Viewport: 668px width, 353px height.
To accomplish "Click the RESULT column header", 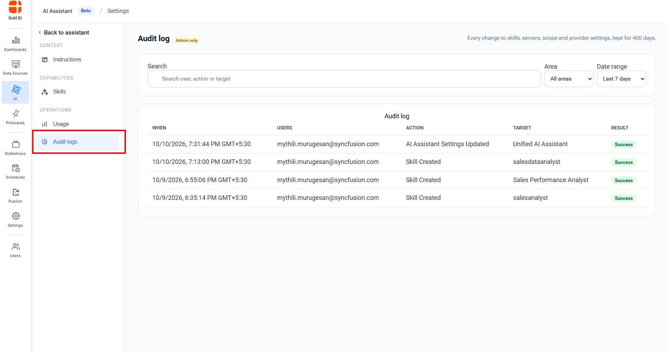I will click(620, 128).
